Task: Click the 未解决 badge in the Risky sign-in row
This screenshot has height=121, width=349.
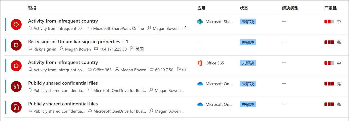Action: (248, 42)
